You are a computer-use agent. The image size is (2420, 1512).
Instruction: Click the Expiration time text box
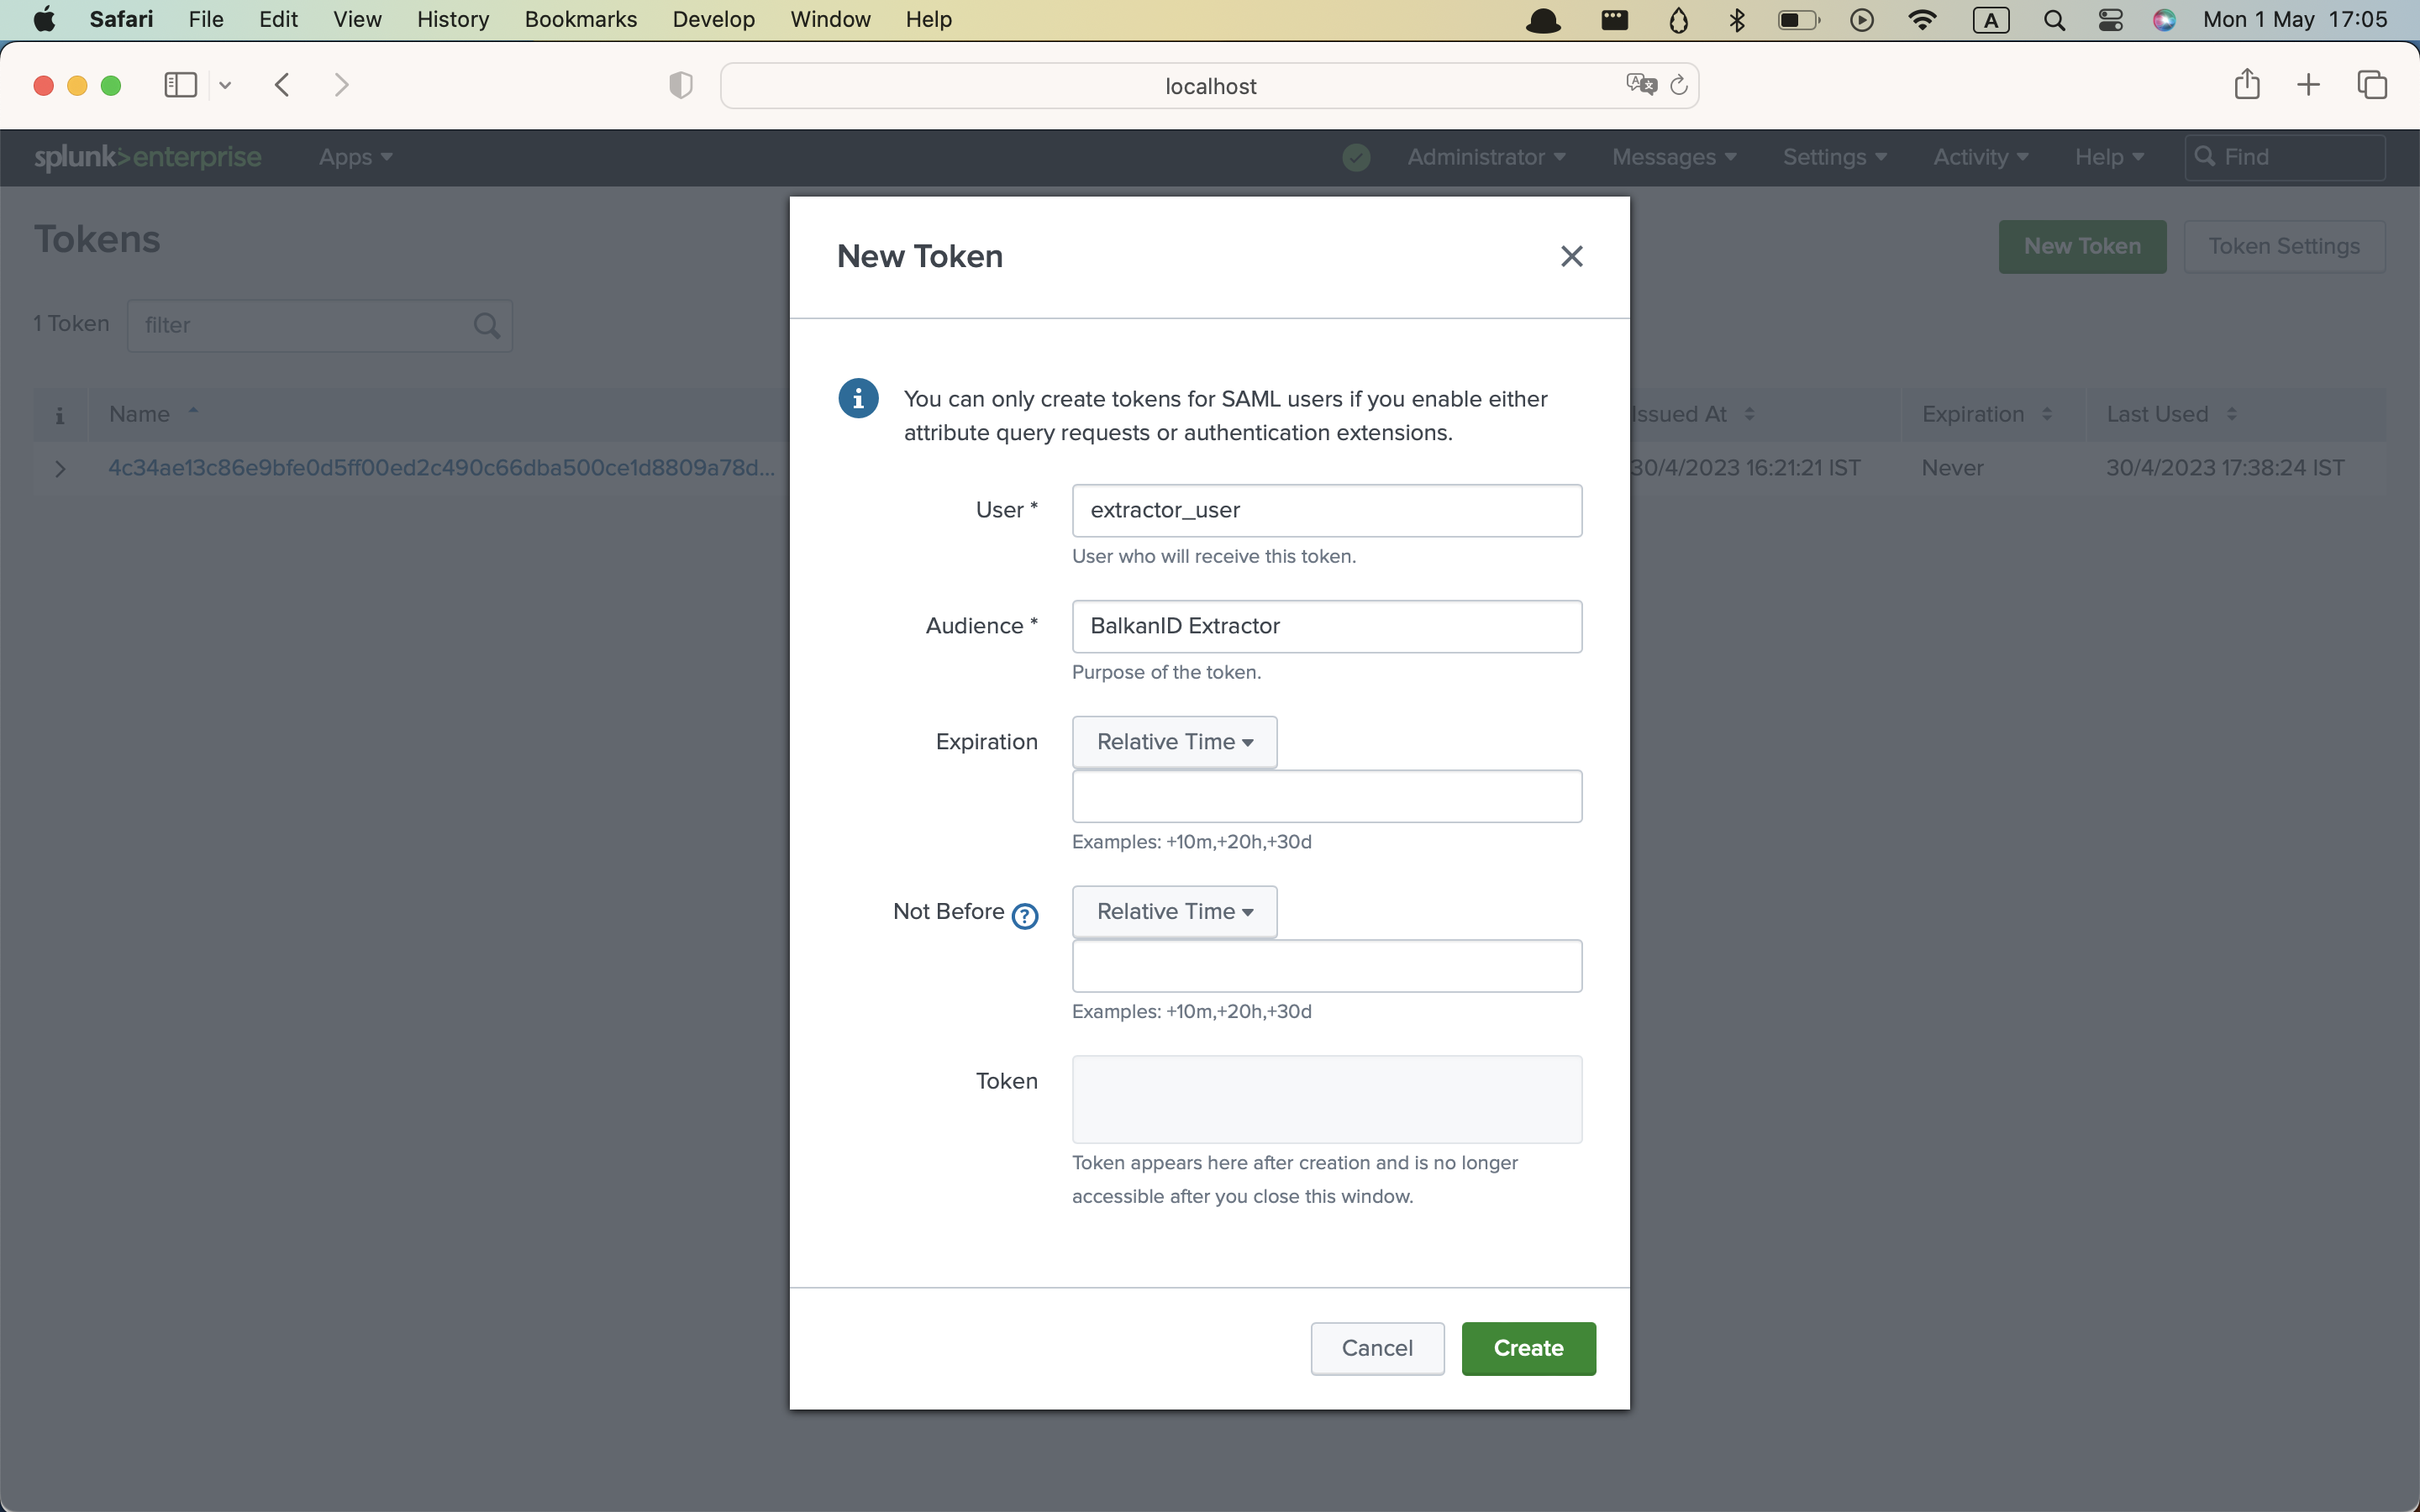[1326, 797]
